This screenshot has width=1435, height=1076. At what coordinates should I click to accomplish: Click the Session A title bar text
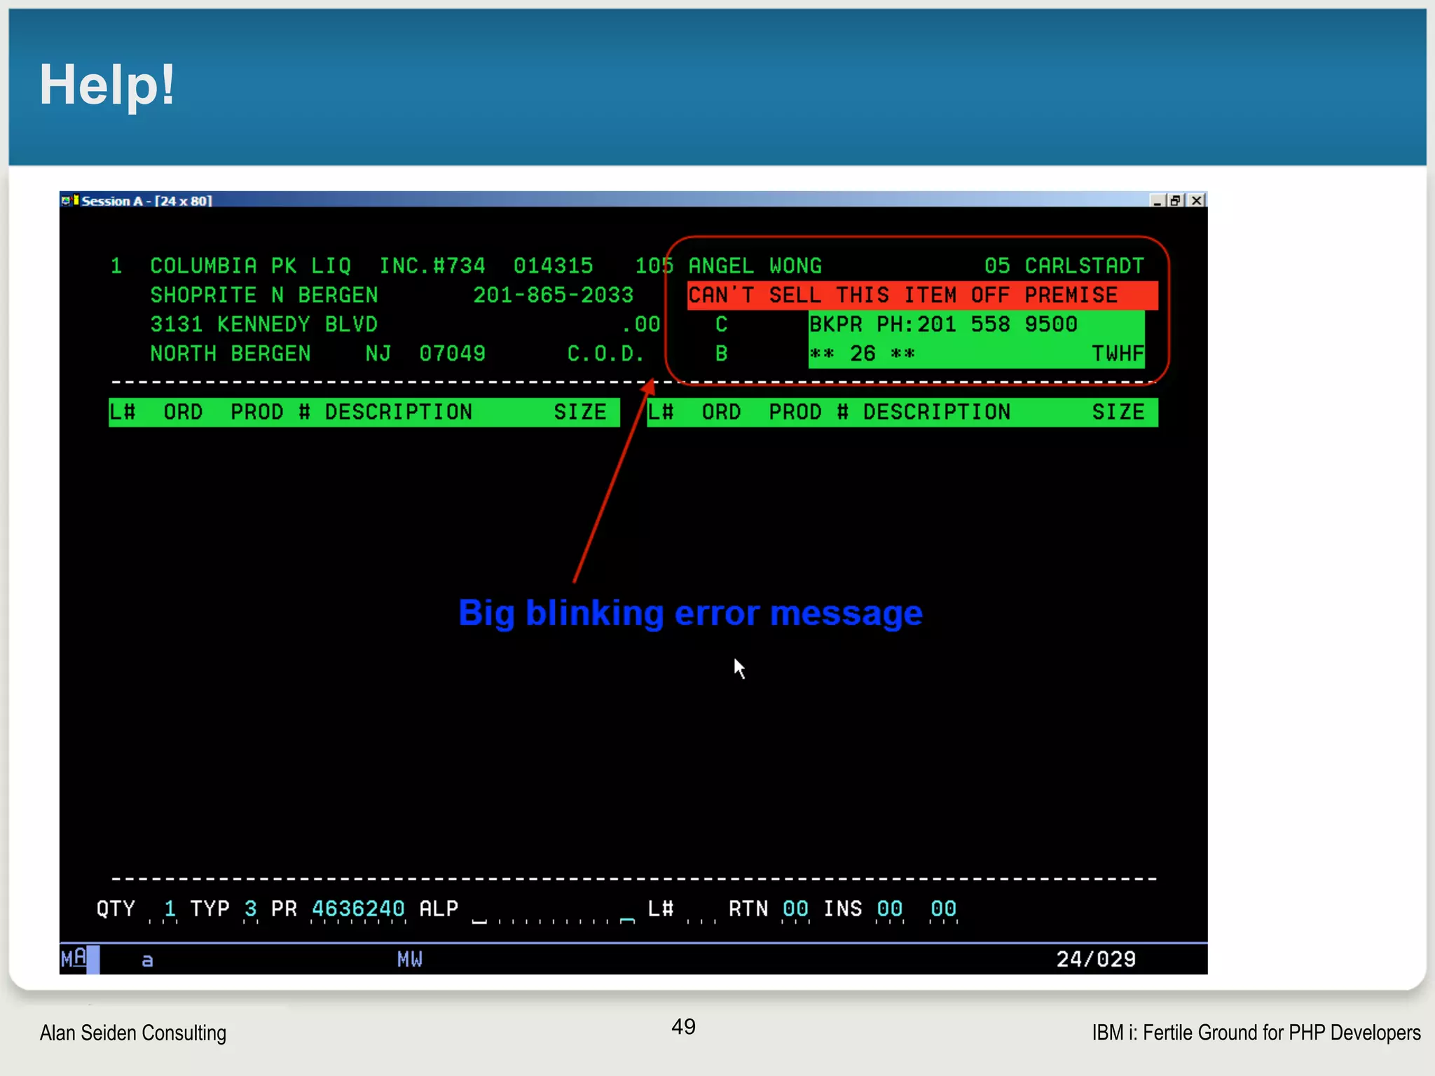tap(146, 201)
